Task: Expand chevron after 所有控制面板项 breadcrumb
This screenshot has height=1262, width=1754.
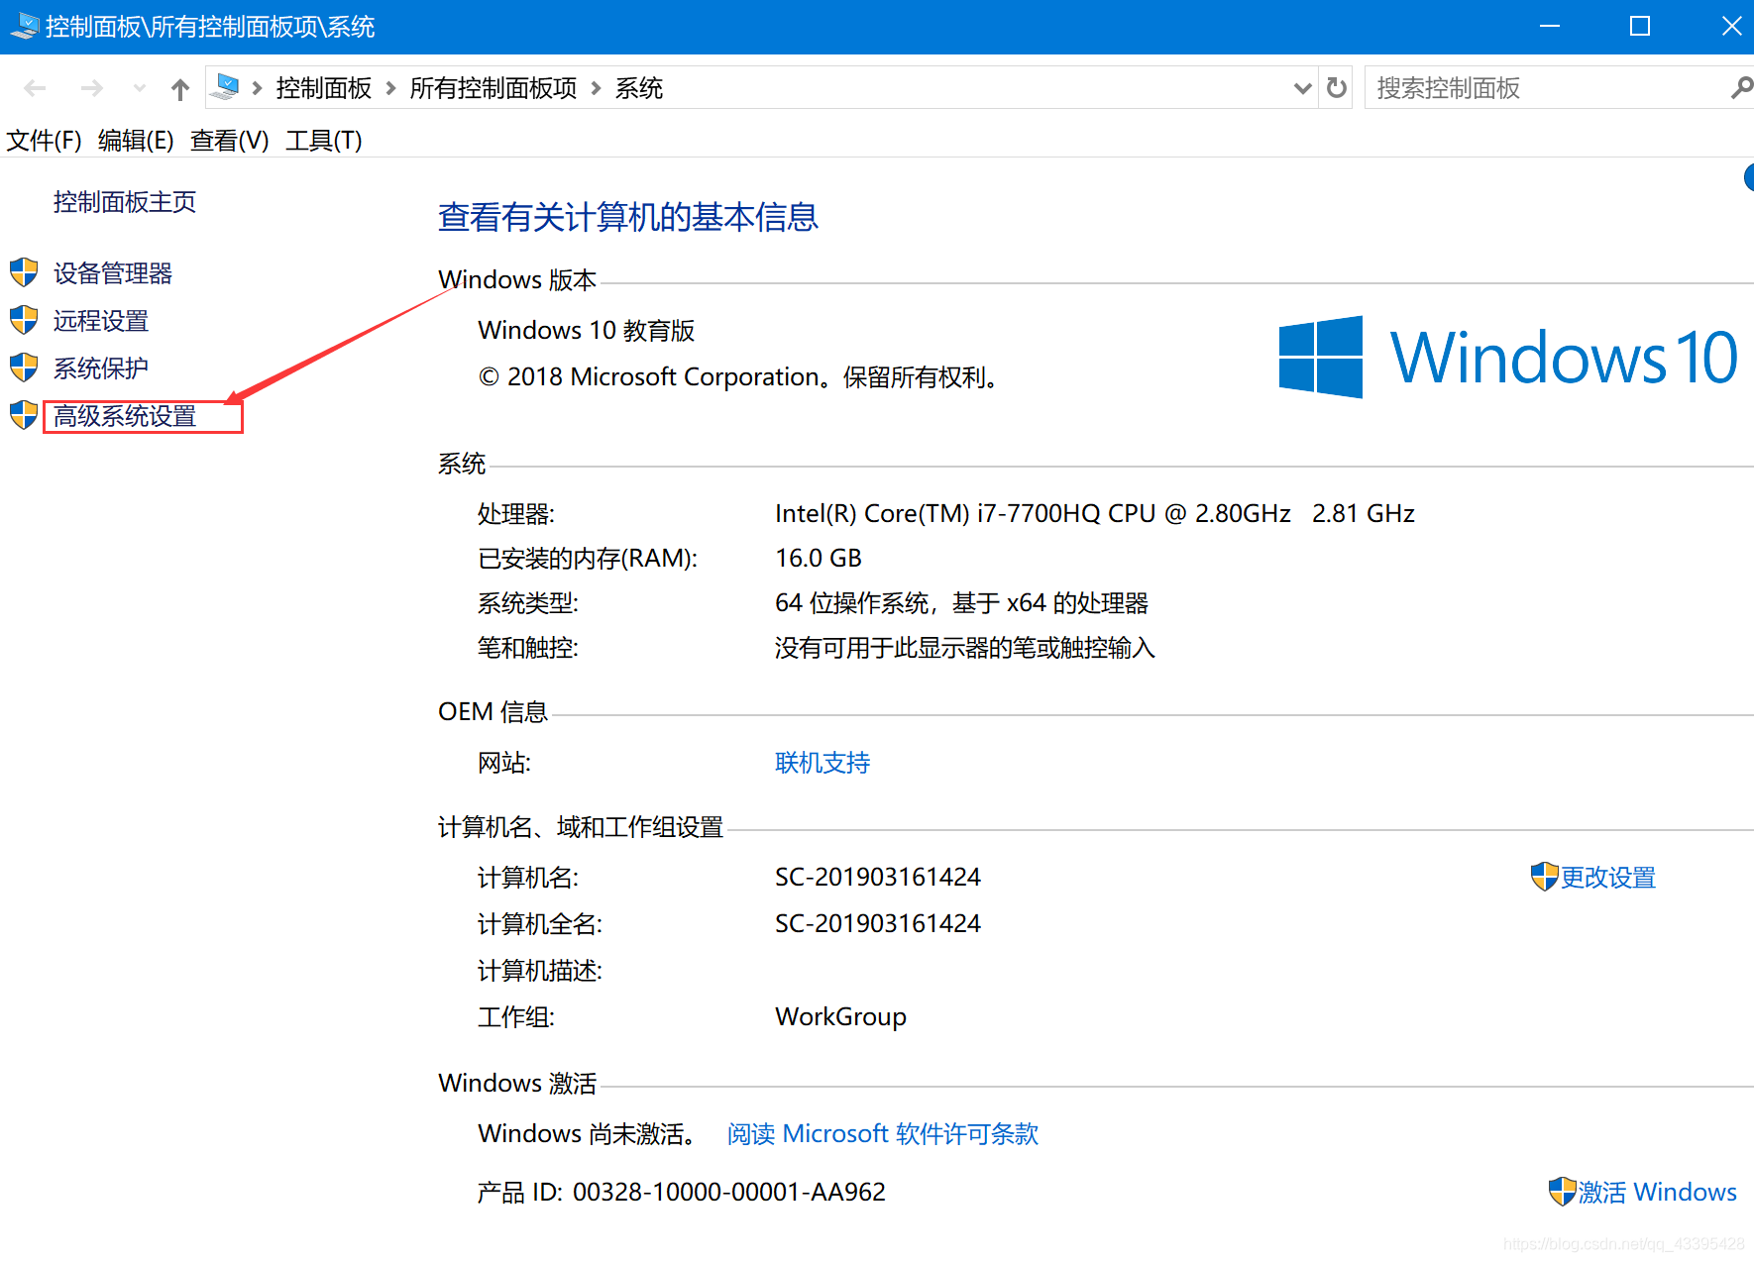Action: (597, 88)
